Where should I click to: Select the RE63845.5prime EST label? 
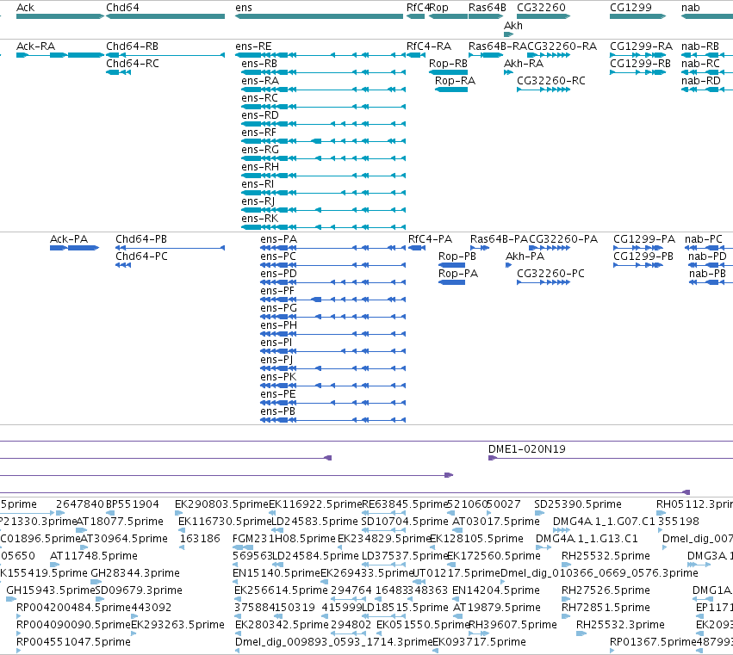pos(406,504)
